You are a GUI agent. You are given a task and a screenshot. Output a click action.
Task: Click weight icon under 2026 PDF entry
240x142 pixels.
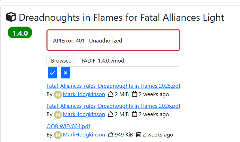(x=111, y=114)
